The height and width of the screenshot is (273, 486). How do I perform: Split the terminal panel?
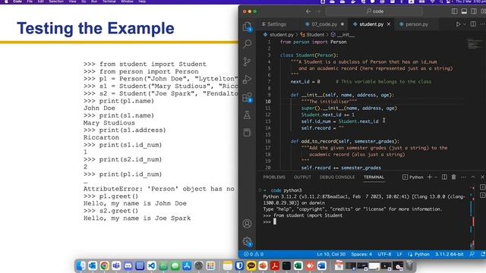tap(444, 177)
